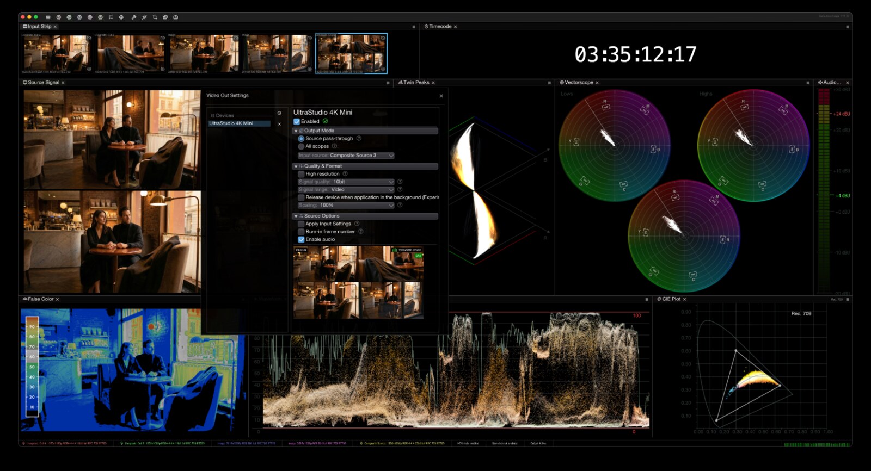This screenshot has width=871, height=471.
Task: Open help for All scopes option
Action: [334, 146]
